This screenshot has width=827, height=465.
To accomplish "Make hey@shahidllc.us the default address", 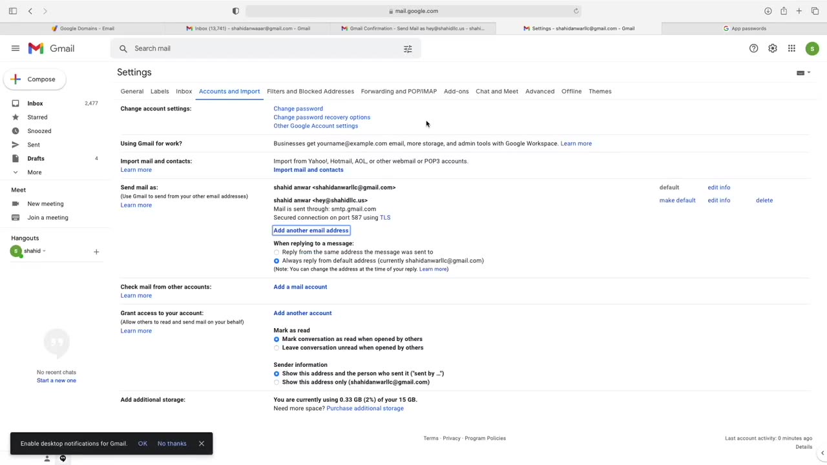I will pos(677,200).
